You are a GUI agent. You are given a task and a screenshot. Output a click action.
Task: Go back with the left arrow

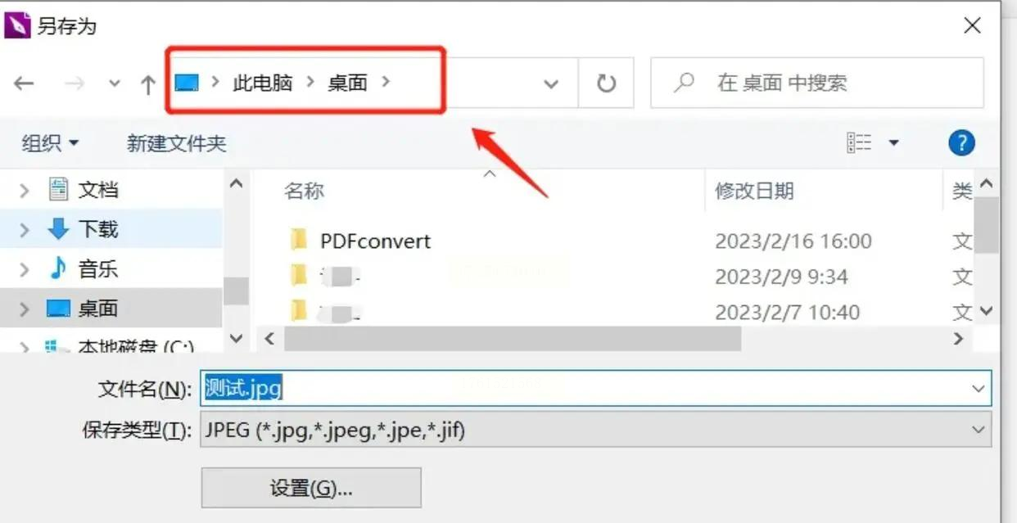[x=25, y=83]
